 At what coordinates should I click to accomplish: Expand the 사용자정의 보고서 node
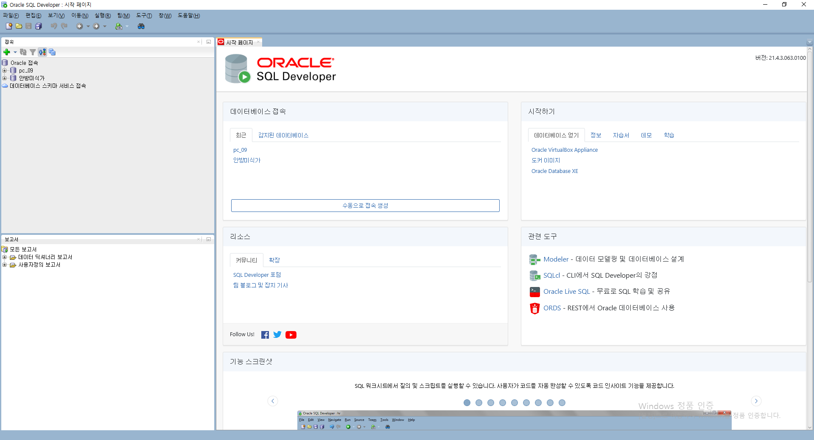coord(5,265)
